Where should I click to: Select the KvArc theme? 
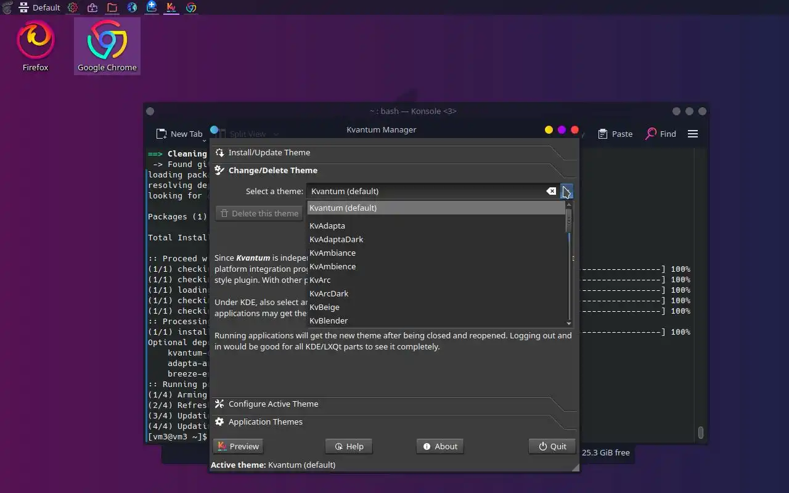click(x=436, y=280)
